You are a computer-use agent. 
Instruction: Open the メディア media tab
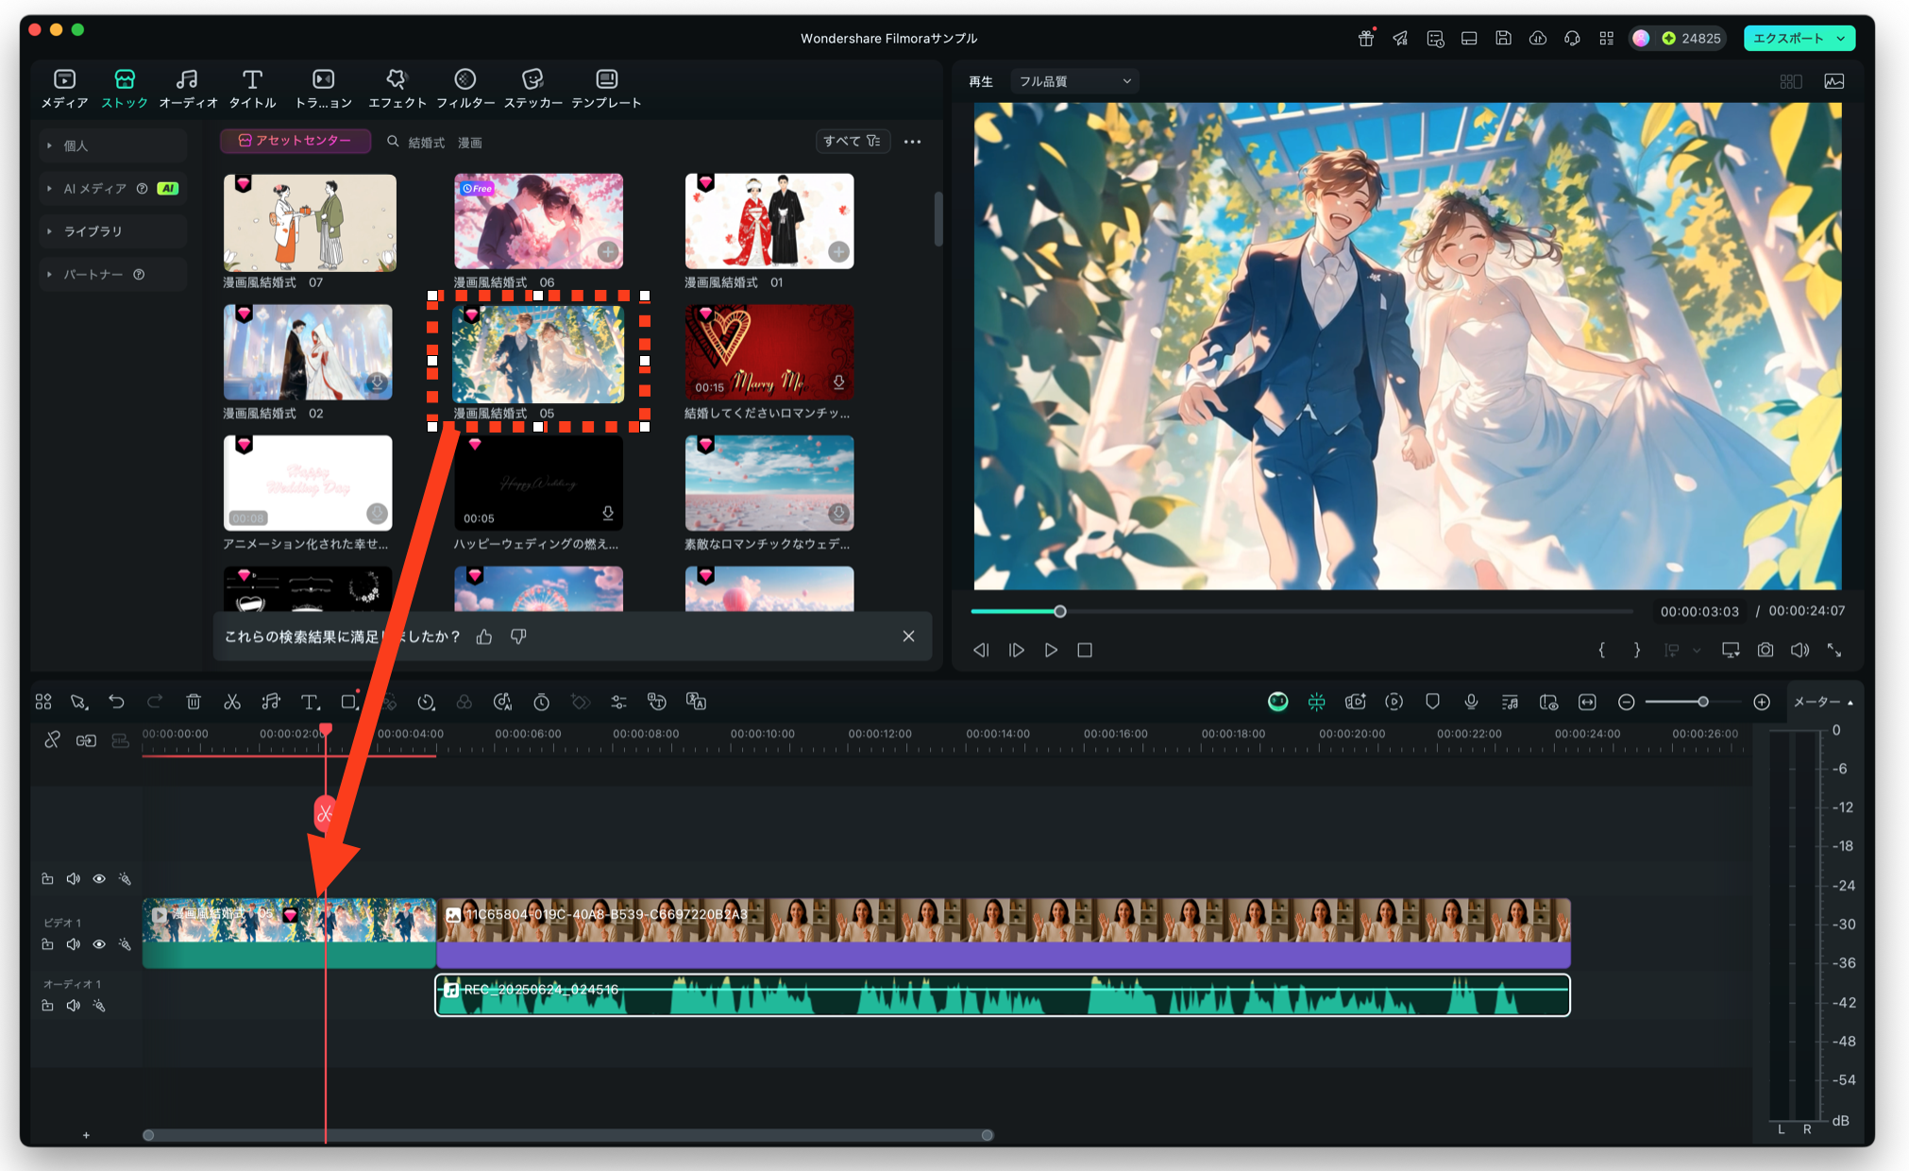tap(64, 89)
